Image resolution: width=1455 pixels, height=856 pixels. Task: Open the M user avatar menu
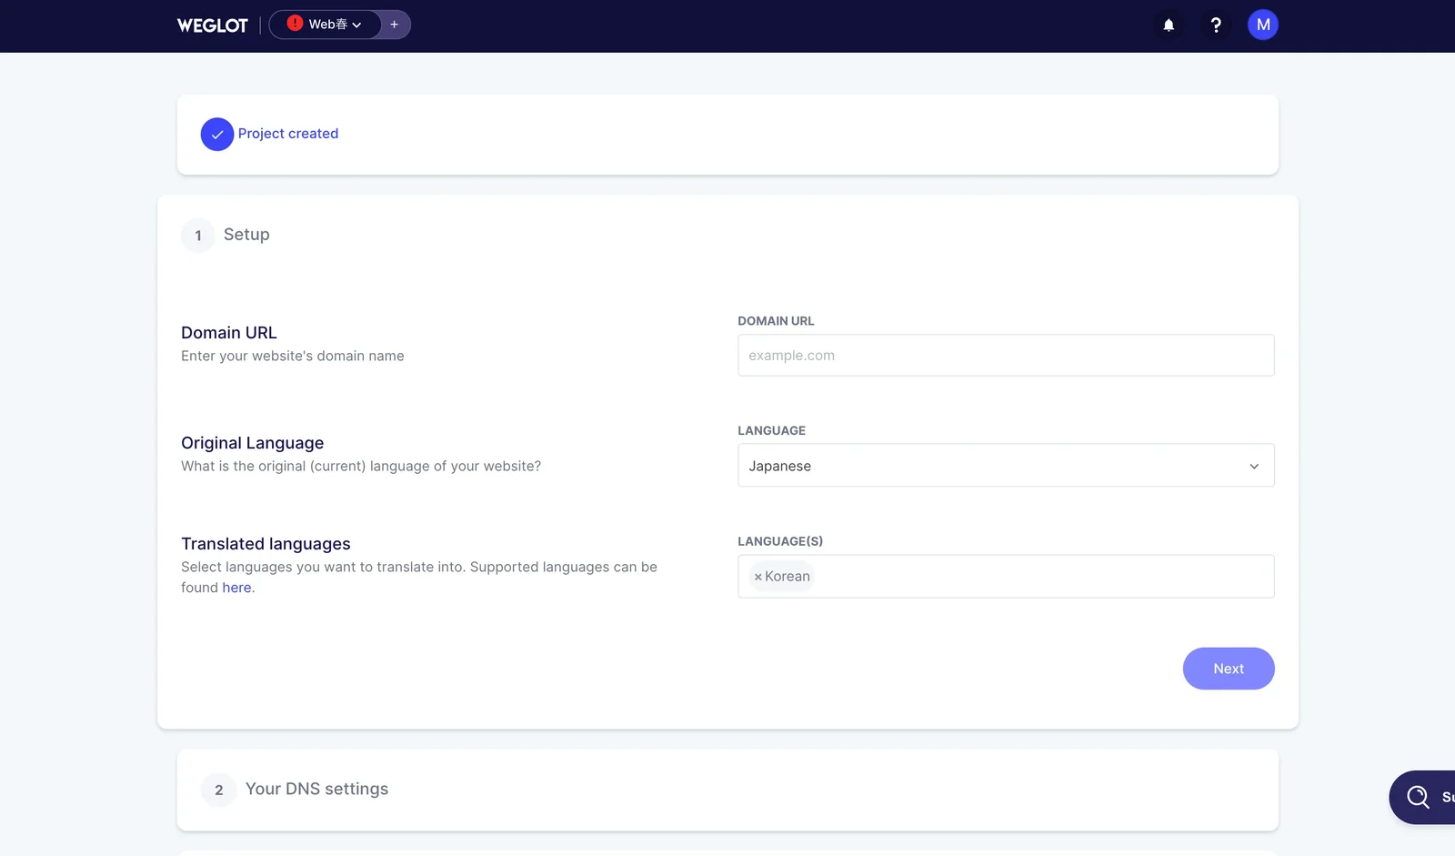pyautogui.click(x=1263, y=25)
